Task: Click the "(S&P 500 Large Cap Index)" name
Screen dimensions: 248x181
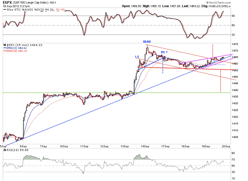Action: tap(31, 3)
